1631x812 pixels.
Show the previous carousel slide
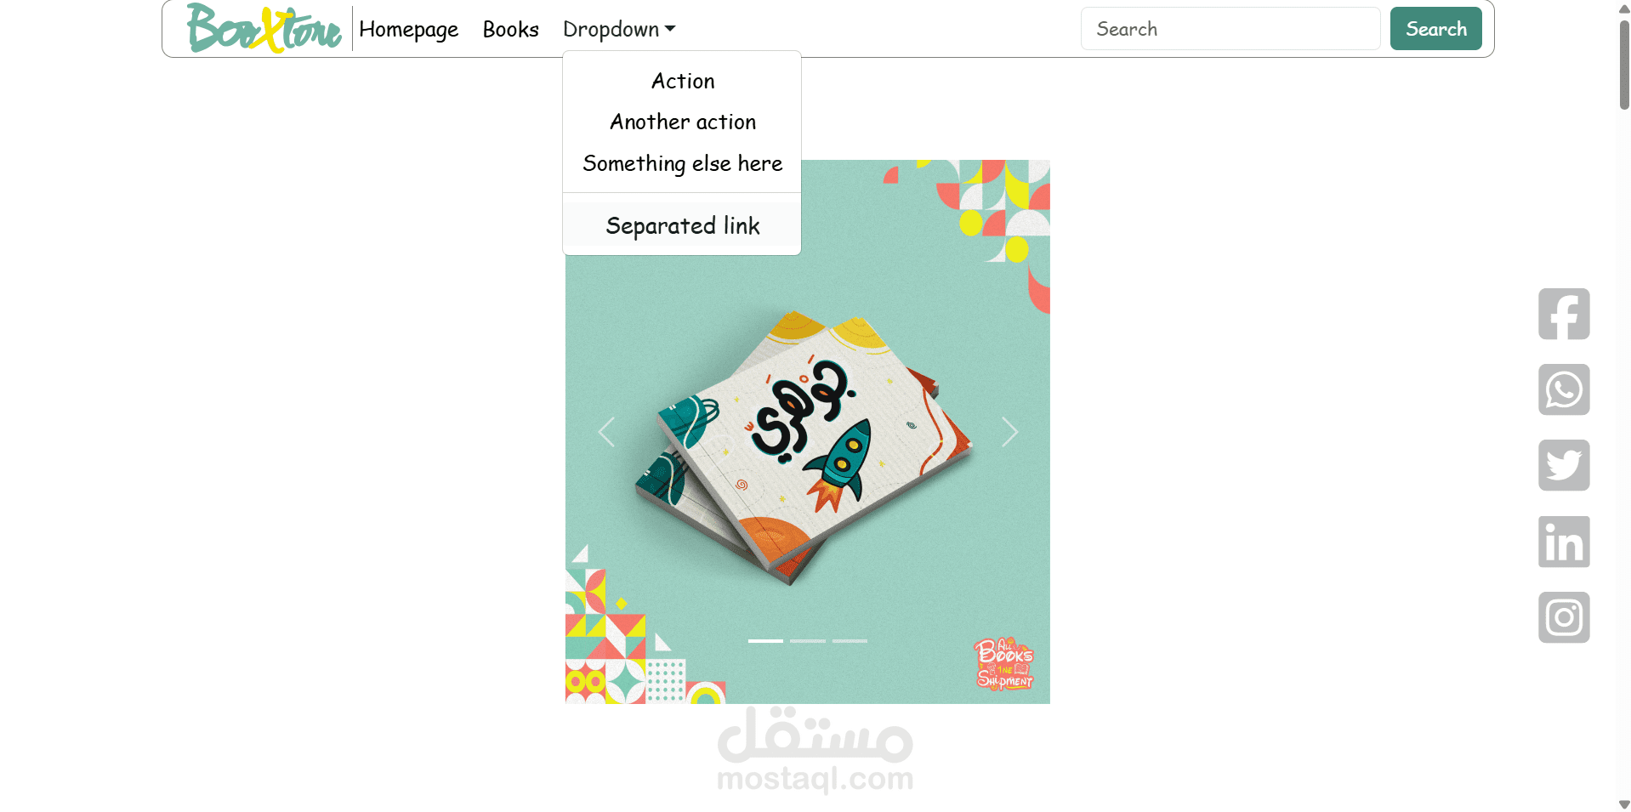606,432
